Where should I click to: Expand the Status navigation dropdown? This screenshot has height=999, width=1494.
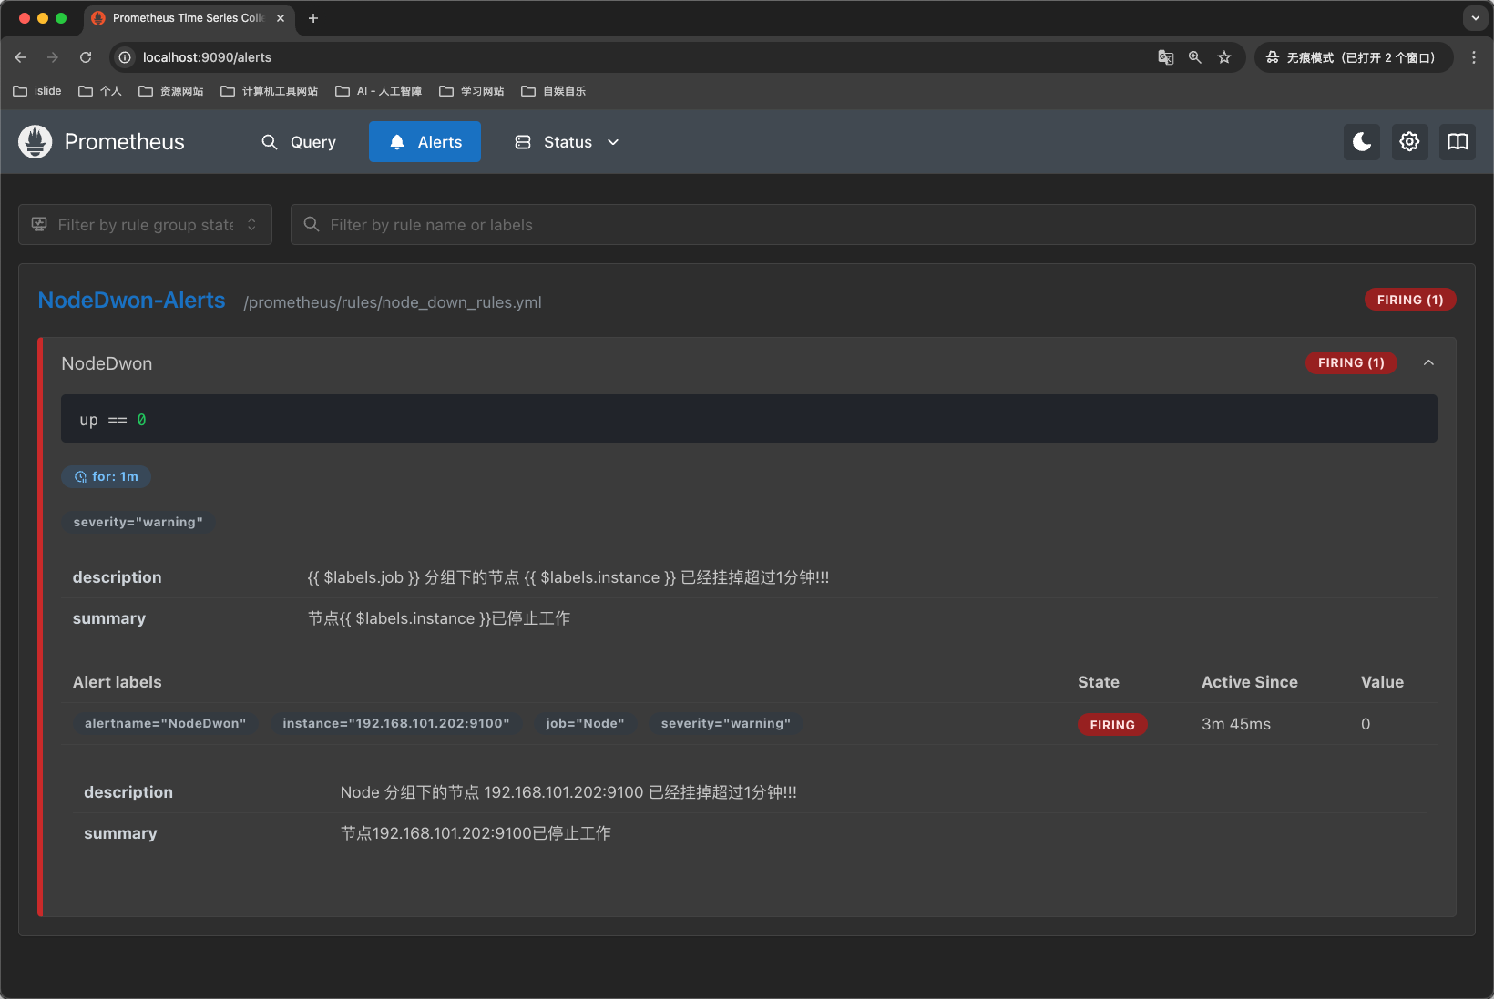[x=612, y=142]
